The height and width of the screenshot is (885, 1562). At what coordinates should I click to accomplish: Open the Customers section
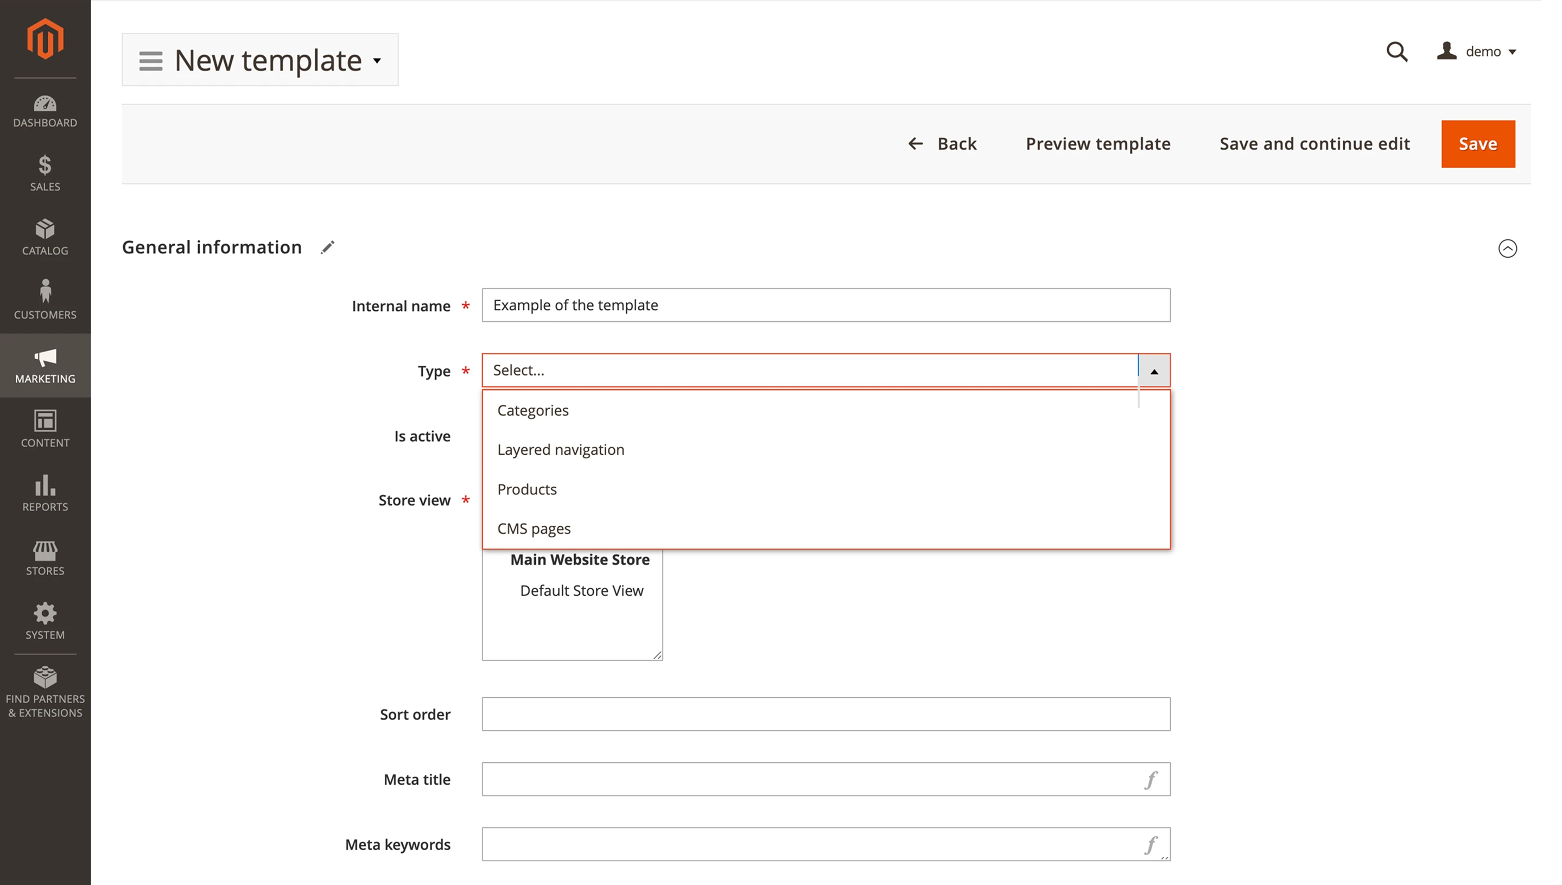click(45, 300)
